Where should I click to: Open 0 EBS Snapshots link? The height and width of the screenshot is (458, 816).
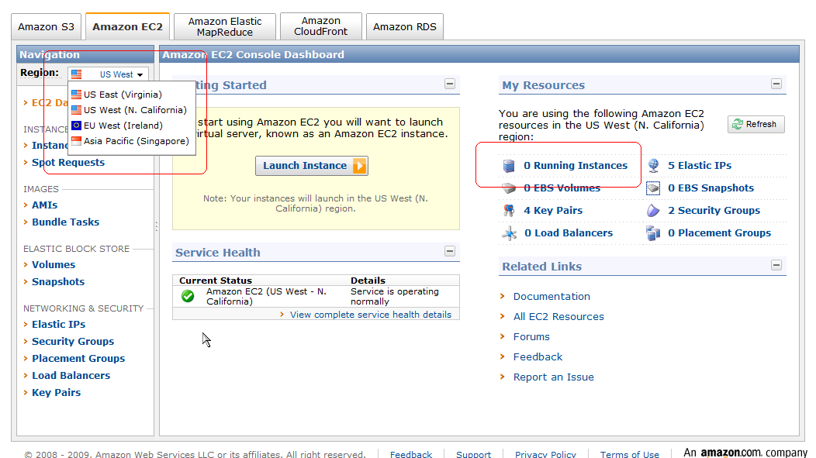click(711, 188)
